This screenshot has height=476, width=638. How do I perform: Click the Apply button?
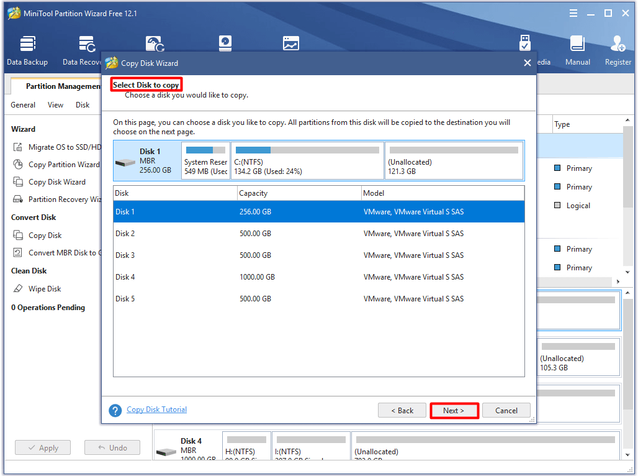(x=43, y=447)
